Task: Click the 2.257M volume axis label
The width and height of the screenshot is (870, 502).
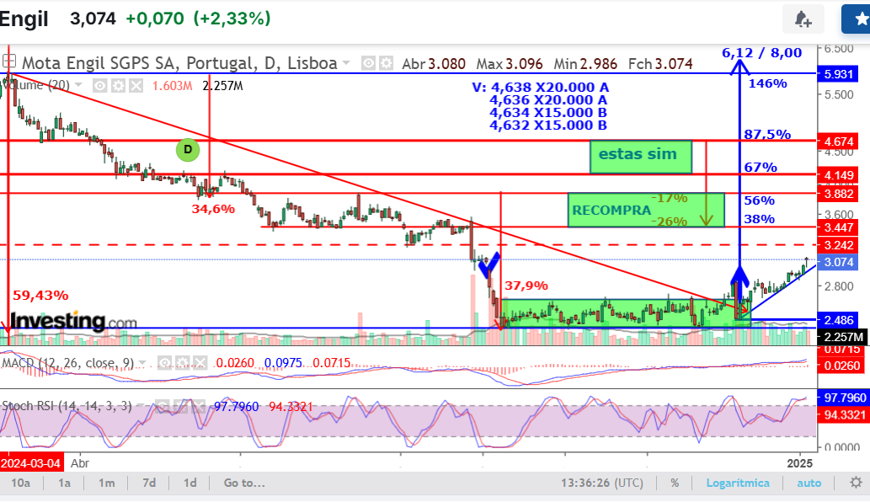Action: point(843,337)
